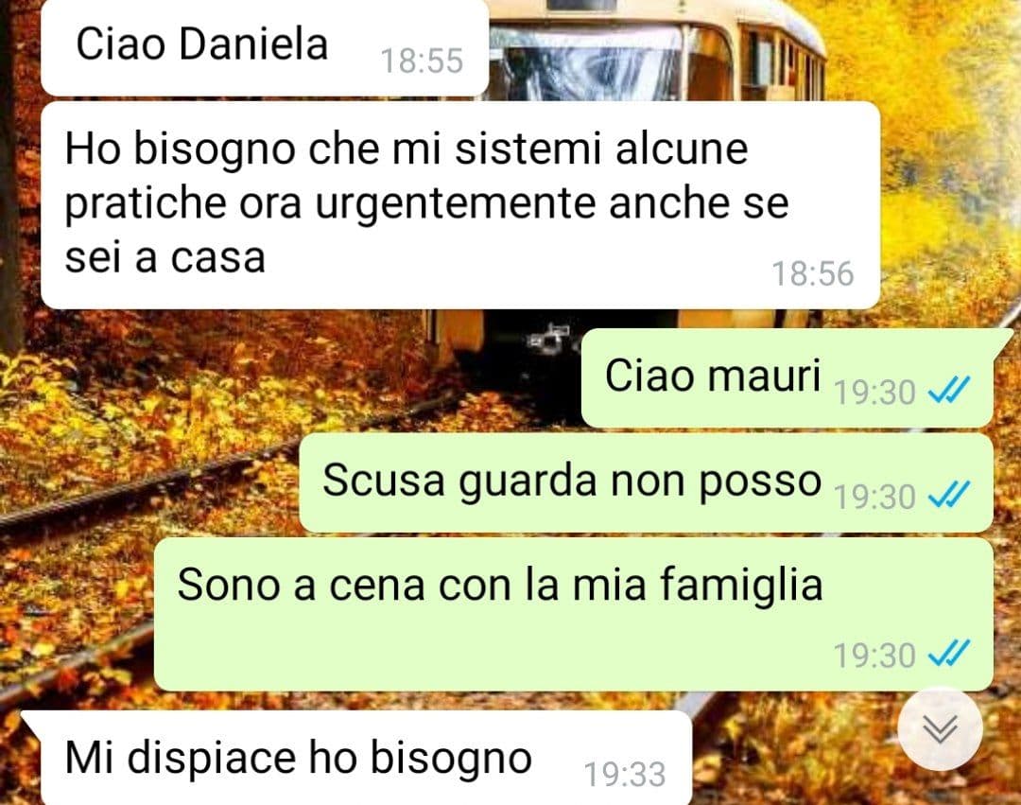Tap the 19:30 timestamp beside 'Ciao mauri'
The height and width of the screenshot is (805, 1021).
tap(874, 392)
